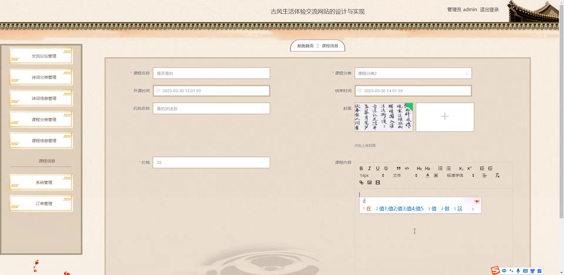The width and height of the screenshot is (564, 275).
Task: Open 诗词信息管理 in the sidebar
Action: (41, 98)
